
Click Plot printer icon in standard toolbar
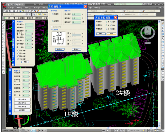pos(14,11)
